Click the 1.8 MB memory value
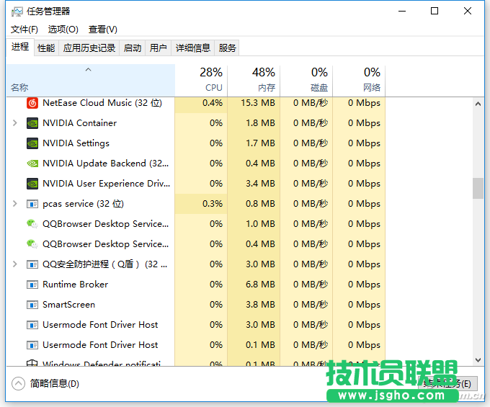Image resolution: width=490 pixels, height=407 pixels. pos(260,123)
